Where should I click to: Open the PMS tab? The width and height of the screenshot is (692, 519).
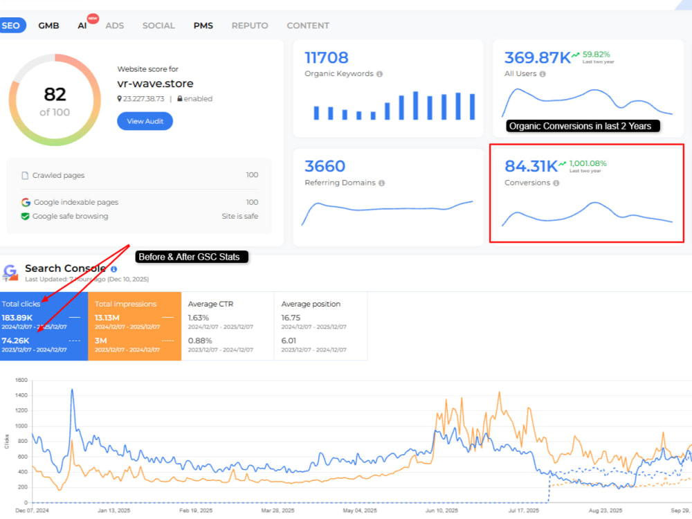click(203, 26)
